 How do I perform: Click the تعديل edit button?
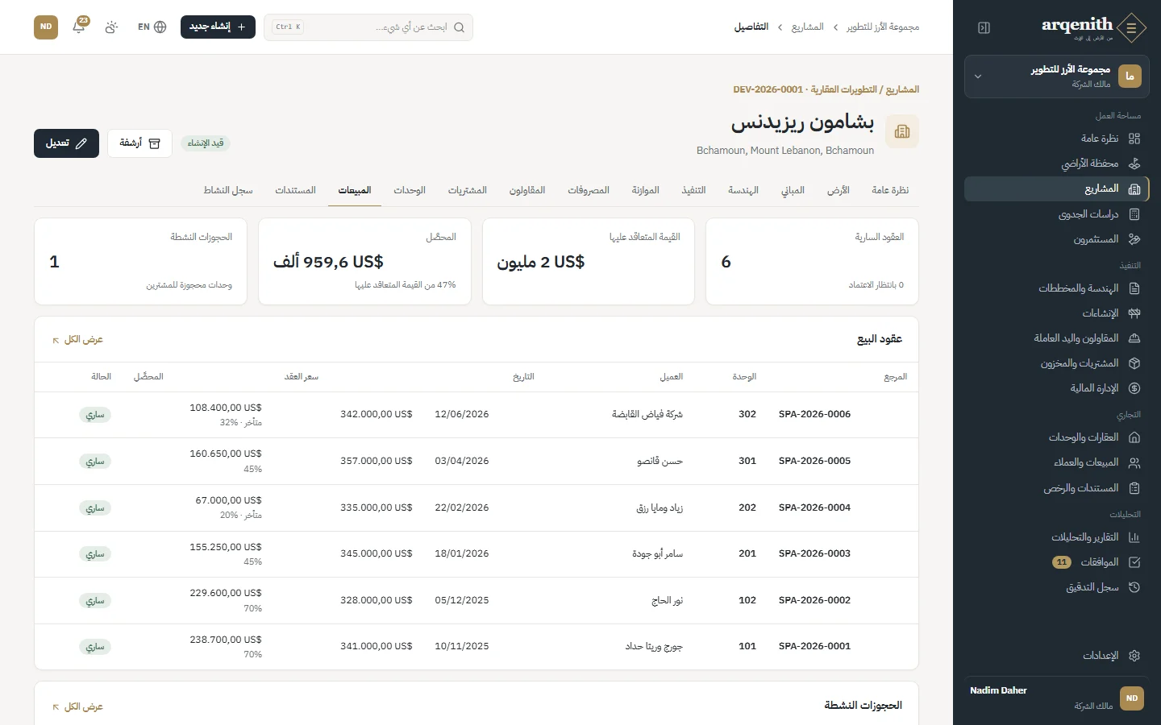pos(66,143)
